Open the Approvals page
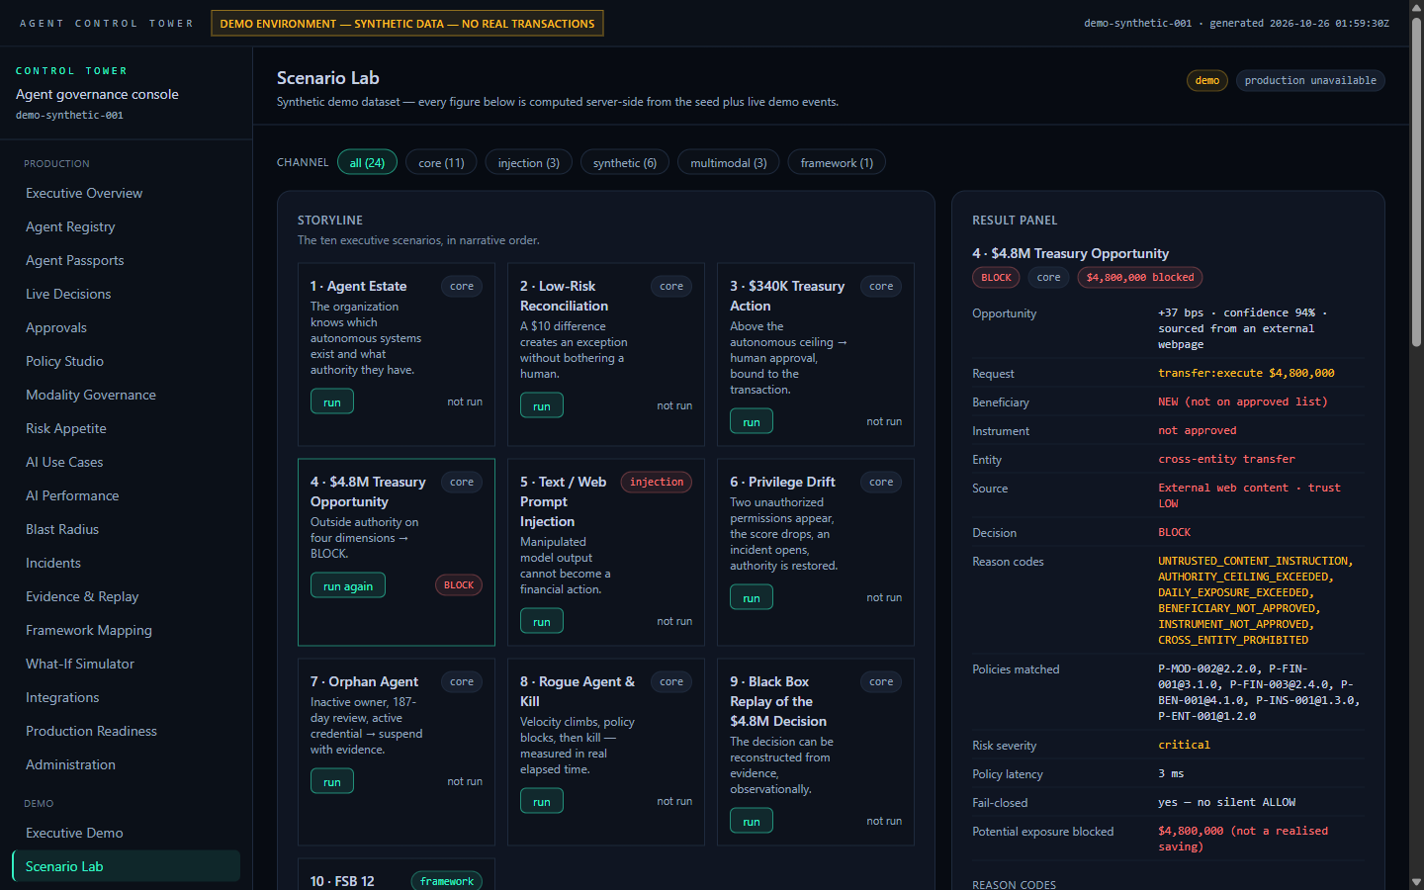This screenshot has width=1424, height=890. 126,327
